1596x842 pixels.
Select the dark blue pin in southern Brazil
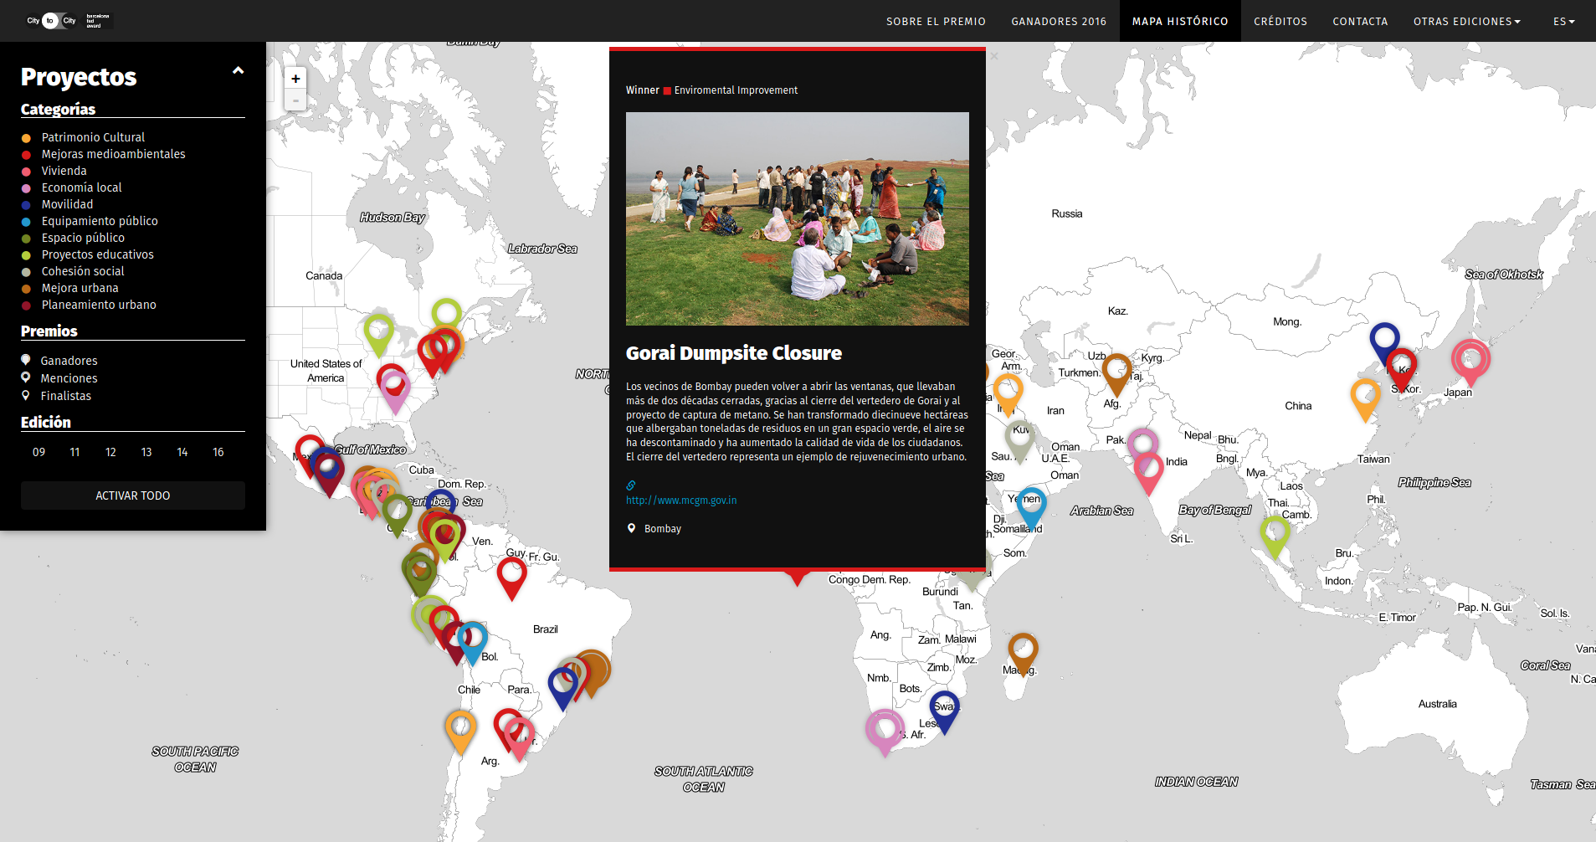click(563, 684)
